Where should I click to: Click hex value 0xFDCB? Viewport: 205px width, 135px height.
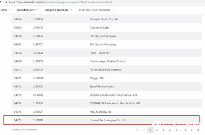(x=38, y=78)
